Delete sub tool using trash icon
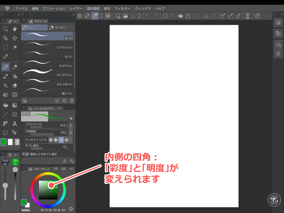The width and height of the screenshot is (284, 213). click(x=72, y=101)
